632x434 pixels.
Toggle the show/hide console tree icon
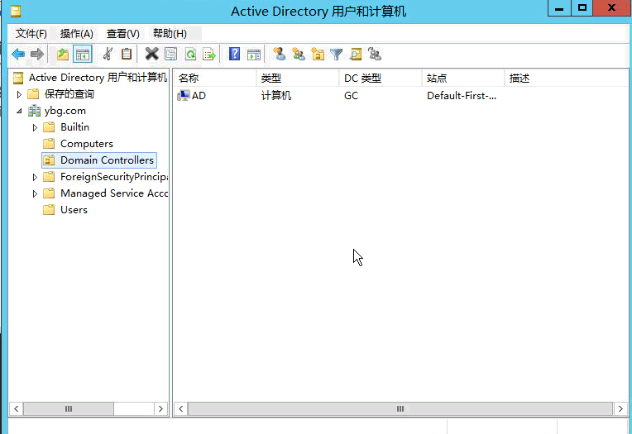coord(82,55)
